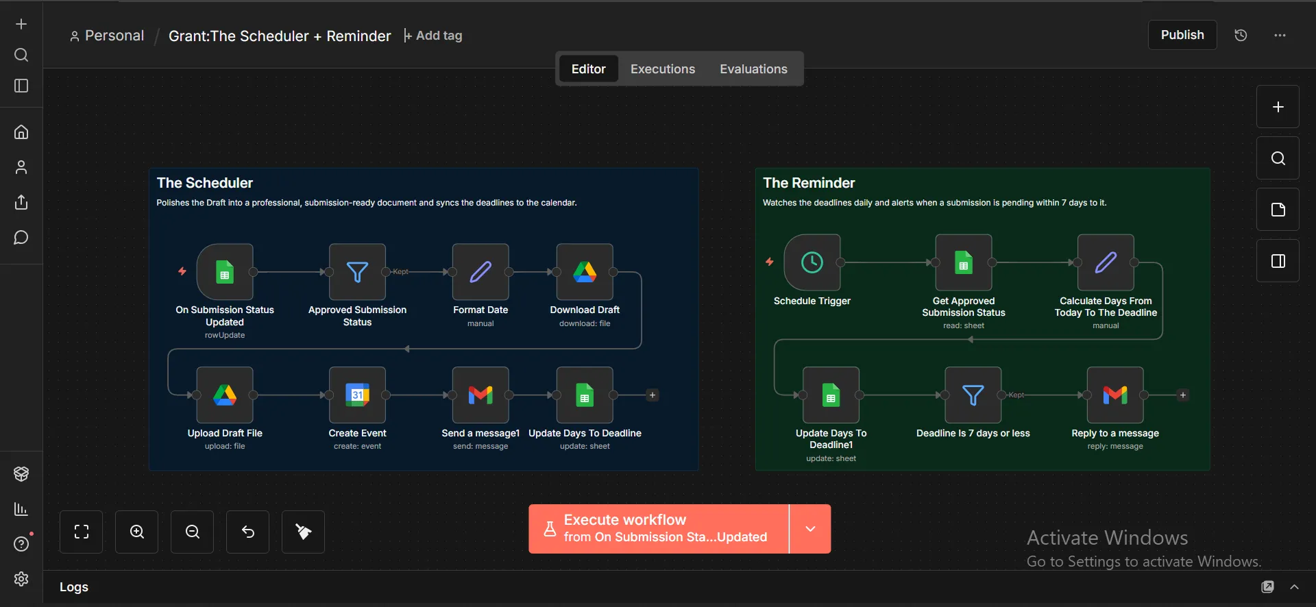Viewport: 1316px width, 607px height.
Task: Add a sticky note from the right panel
Action: [1278, 210]
